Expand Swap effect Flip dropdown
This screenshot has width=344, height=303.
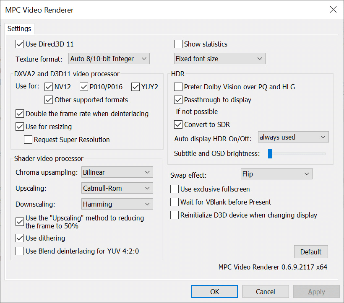tap(276, 174)
